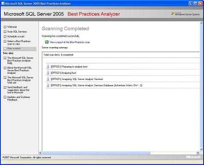Click the green arrow icon beside View a report
This screenshot has height=165, width=204.
tap(47, 42)
